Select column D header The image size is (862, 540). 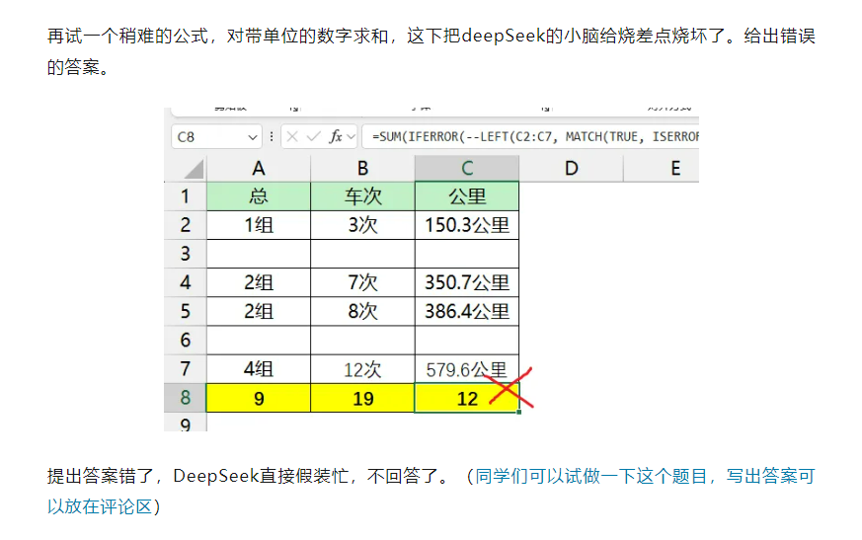pyautogui.click(x=571, y=168)
